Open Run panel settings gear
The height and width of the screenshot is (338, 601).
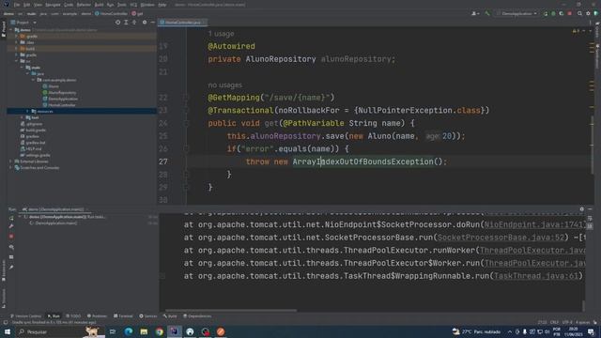click(x=582, y=209)
